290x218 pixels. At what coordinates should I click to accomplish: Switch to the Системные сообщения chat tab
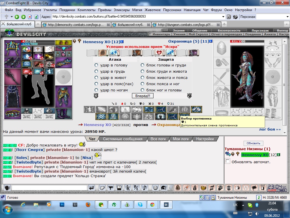coord(123,139)
